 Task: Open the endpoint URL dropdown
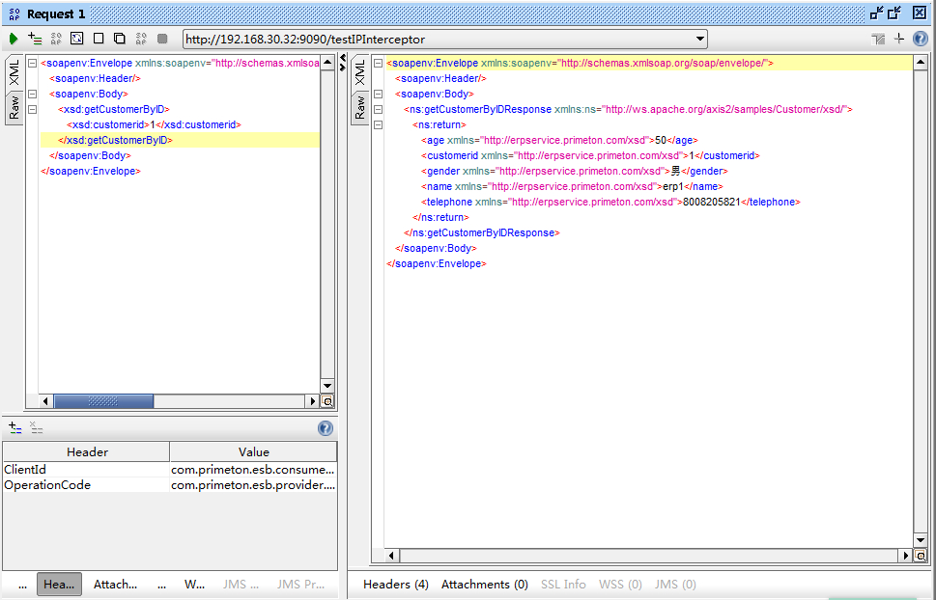click(700, 39)
